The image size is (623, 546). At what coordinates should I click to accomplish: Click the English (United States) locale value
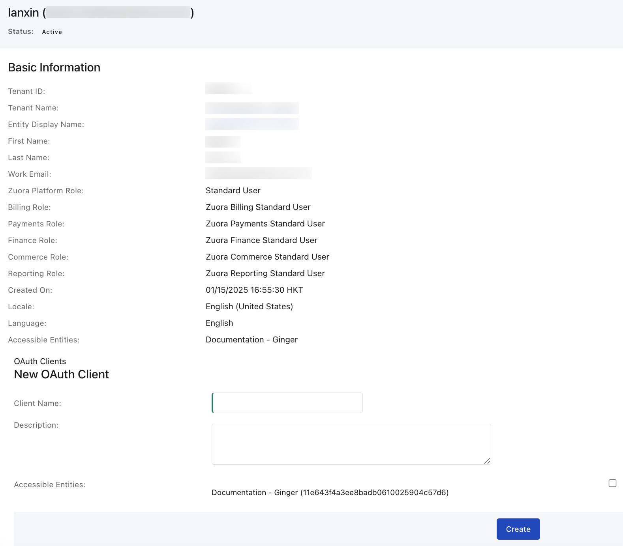tap(249, 307)
